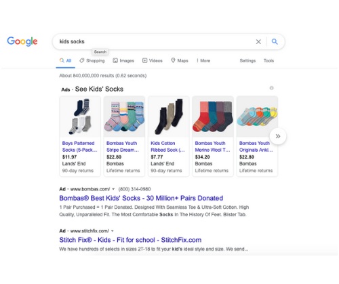Click the Google logo

(x=22, y=41)
